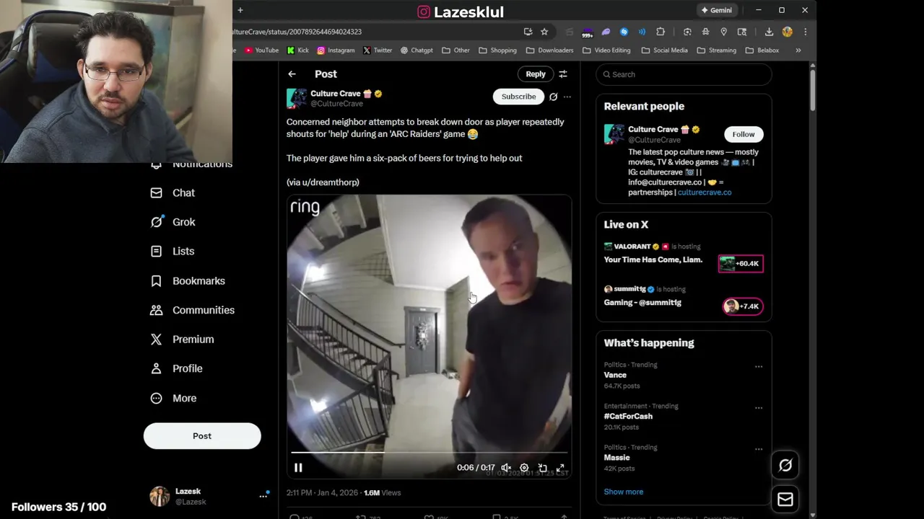Viewport: 924px width, 519px height.
Task: Click the screenshot capture extension icon
Action: [687, 32]
